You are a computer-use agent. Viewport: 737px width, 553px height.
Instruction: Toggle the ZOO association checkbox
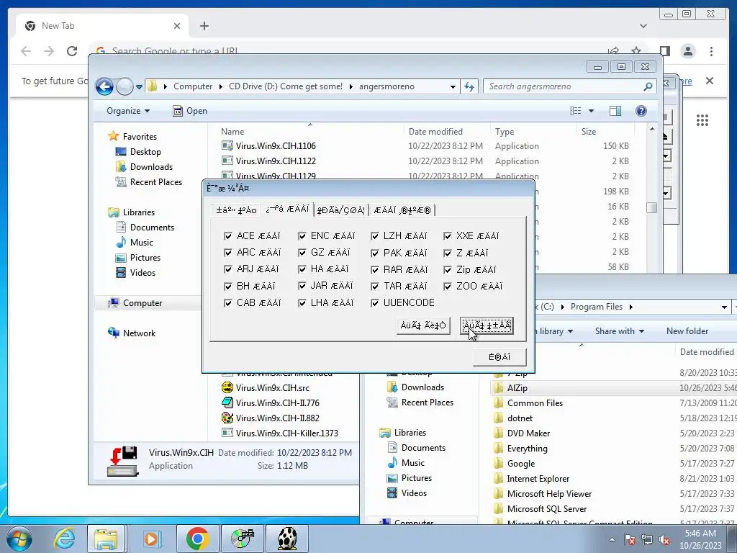pyautogui.click(x=448, y=287)
